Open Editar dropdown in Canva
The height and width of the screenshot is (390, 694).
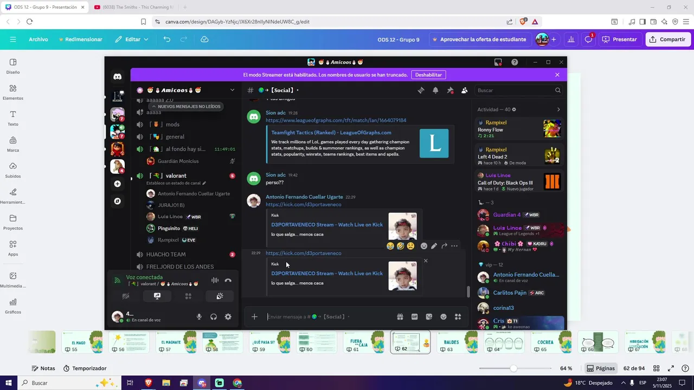(x=132, y=40)
